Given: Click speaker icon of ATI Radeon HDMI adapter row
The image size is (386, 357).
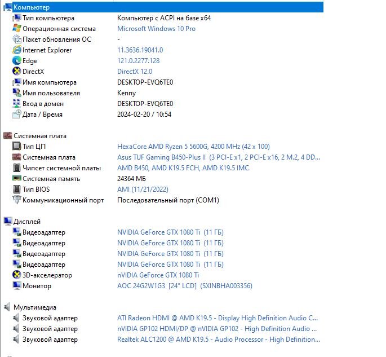Looking at the screenshot, I should [x=16, y=318].
